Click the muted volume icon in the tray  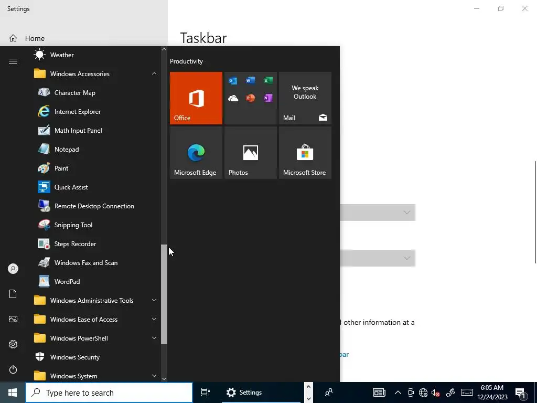click(x=436, y=393)
